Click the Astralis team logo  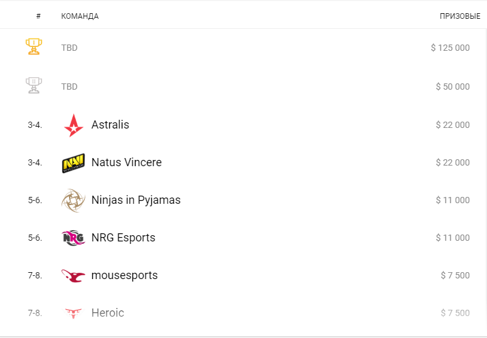click(x=73, y=125)
